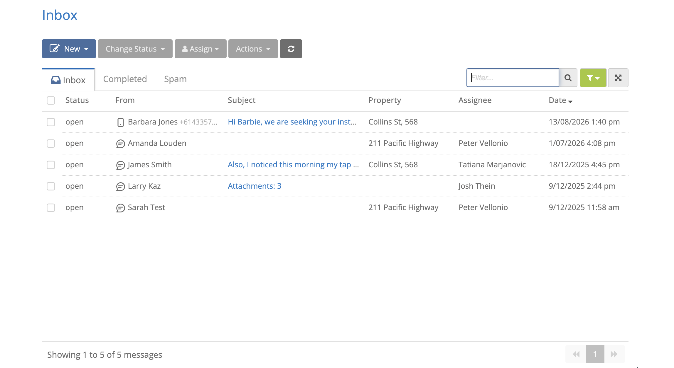674x368 pixels.
Task: Click the search magnifier icon
Action: point(568,78)
